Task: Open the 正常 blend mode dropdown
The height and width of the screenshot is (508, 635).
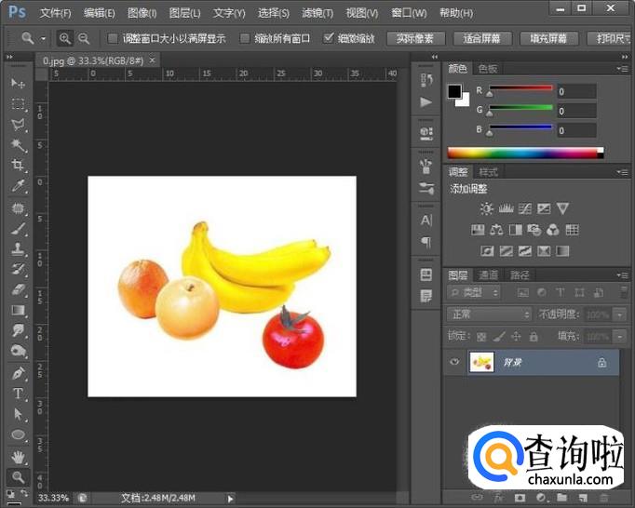Action: coord(488,314)
